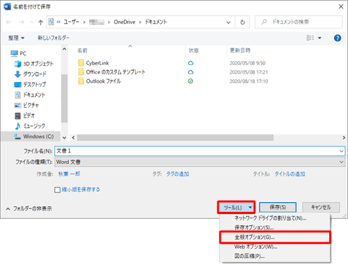
Task: Open the ツール(L) dropdown button
Action: point(237,208)
